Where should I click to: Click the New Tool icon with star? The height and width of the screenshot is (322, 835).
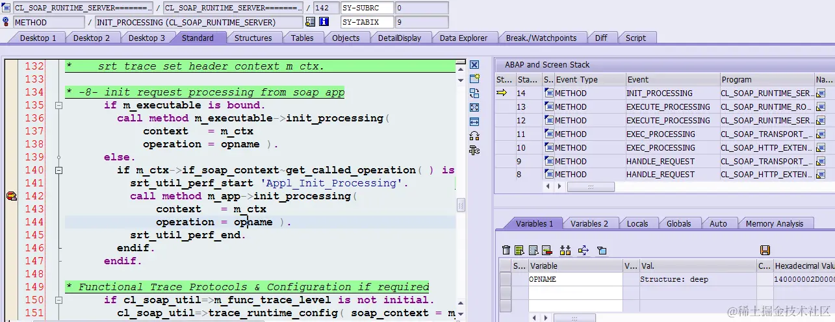(474, 79)
